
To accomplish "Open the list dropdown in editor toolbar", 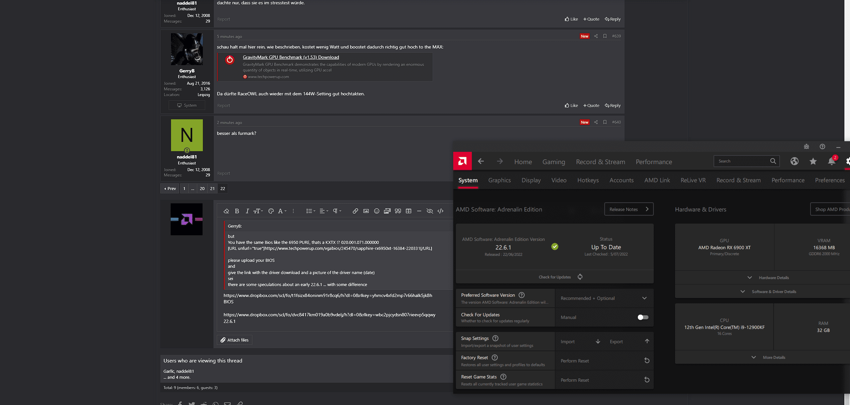I will coord(310,211).
